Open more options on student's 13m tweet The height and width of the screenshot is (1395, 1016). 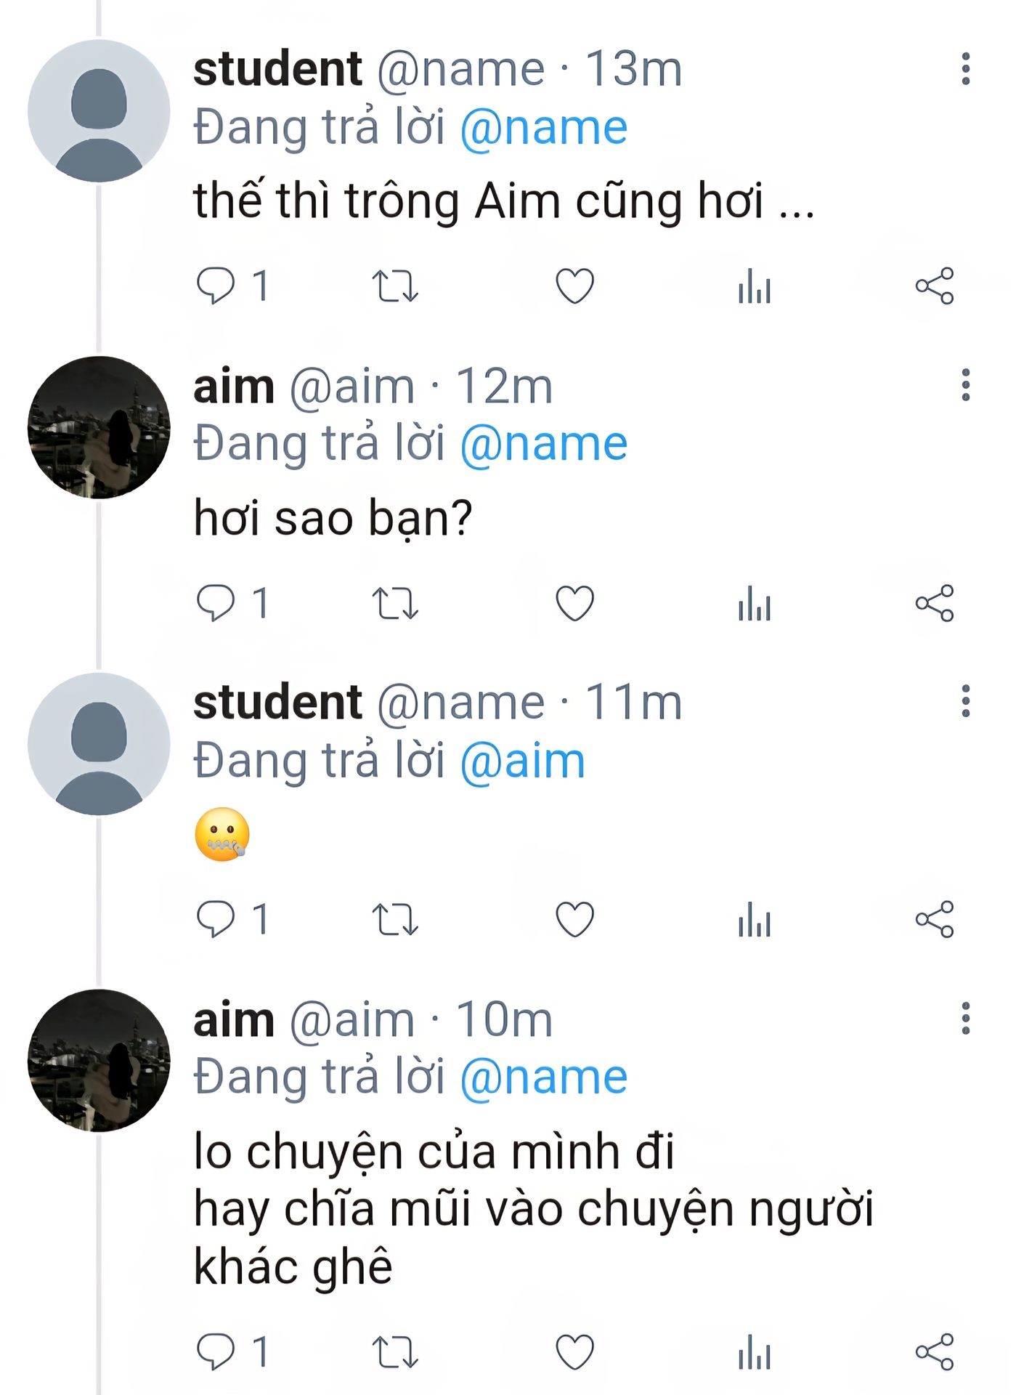click(x=965, y=69)
